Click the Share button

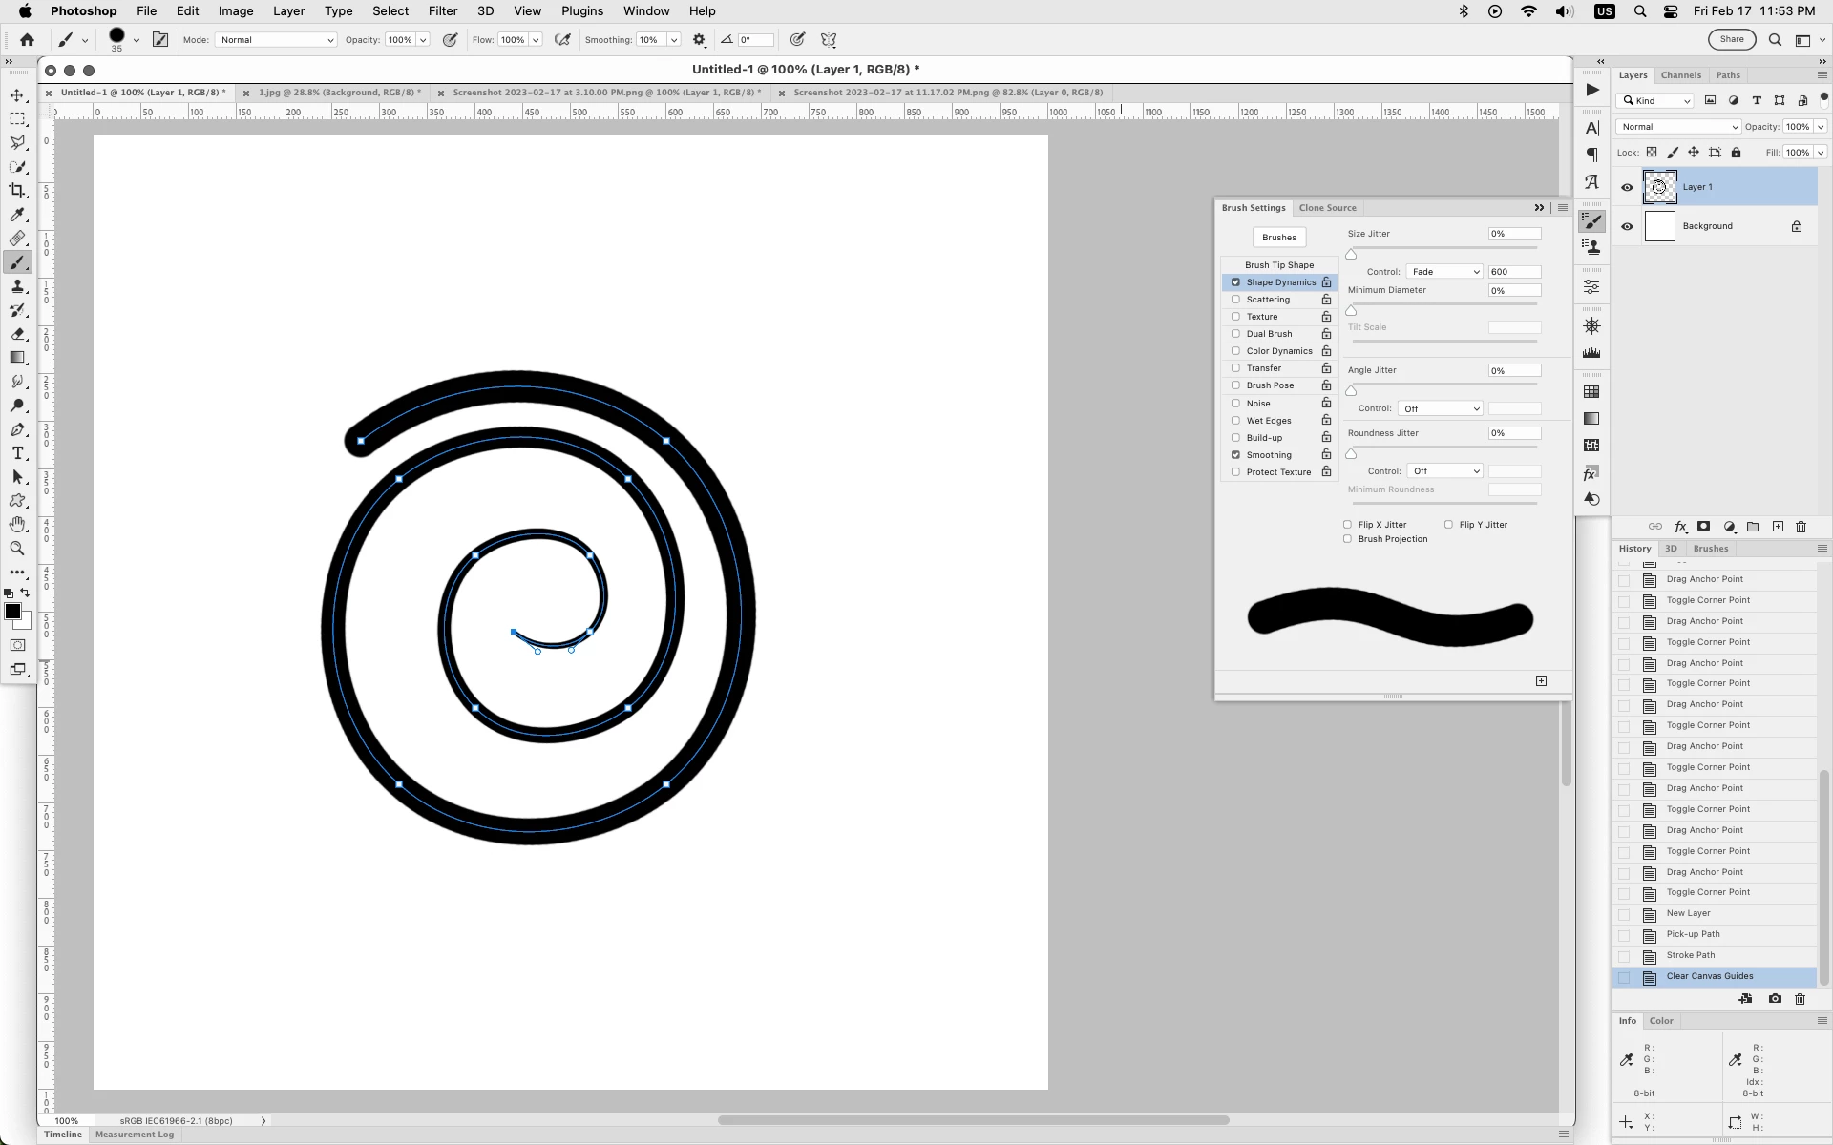click(1731, 39)
